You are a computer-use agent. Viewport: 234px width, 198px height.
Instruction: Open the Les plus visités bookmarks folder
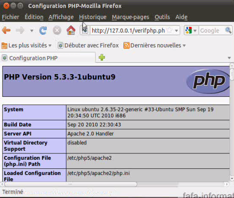click(x=27, y=45)
